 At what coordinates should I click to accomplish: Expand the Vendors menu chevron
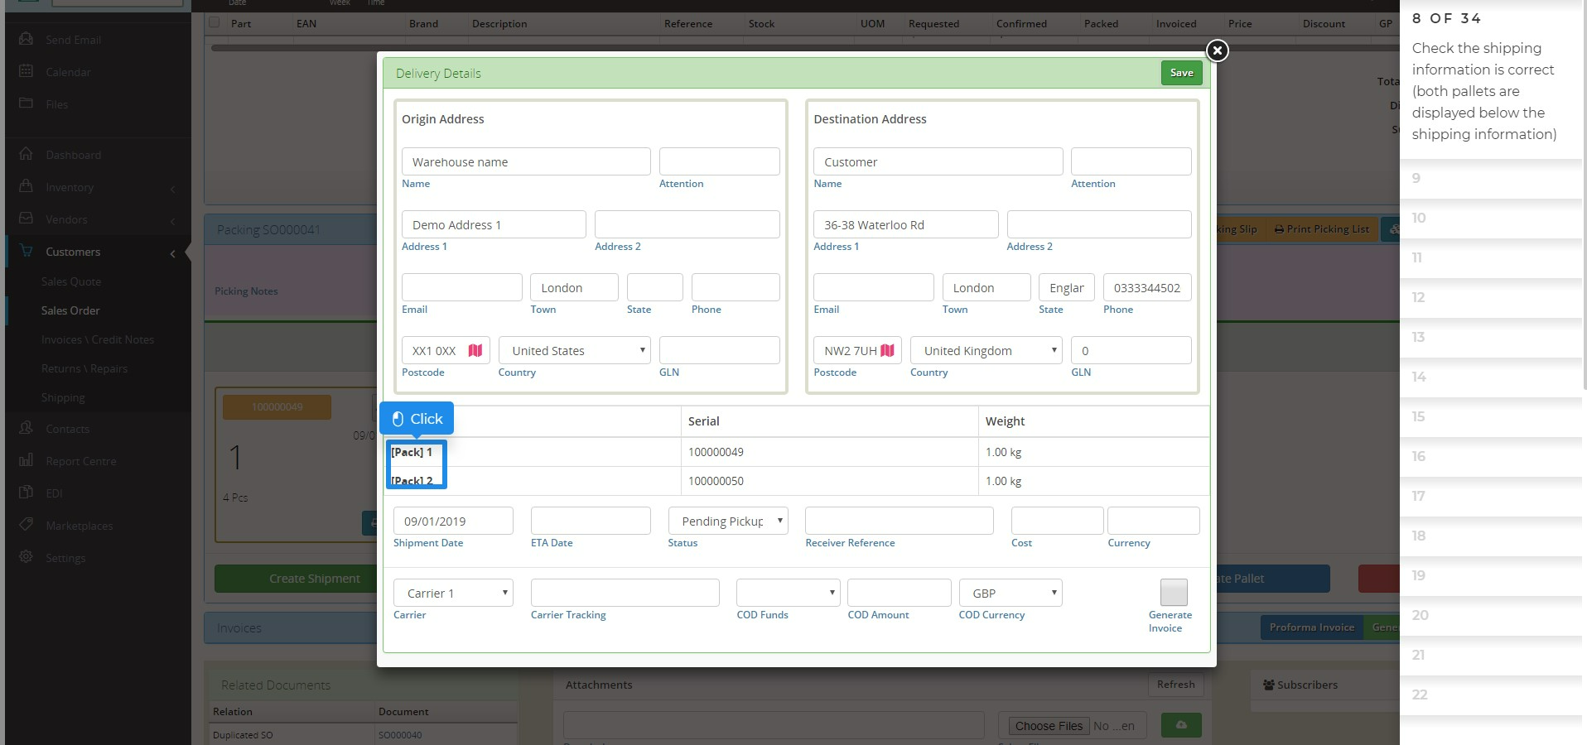pyautogui.click(x=172, y=221)
